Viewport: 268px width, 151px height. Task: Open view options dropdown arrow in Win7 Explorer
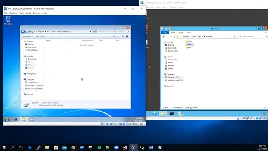tap(117, 36)
